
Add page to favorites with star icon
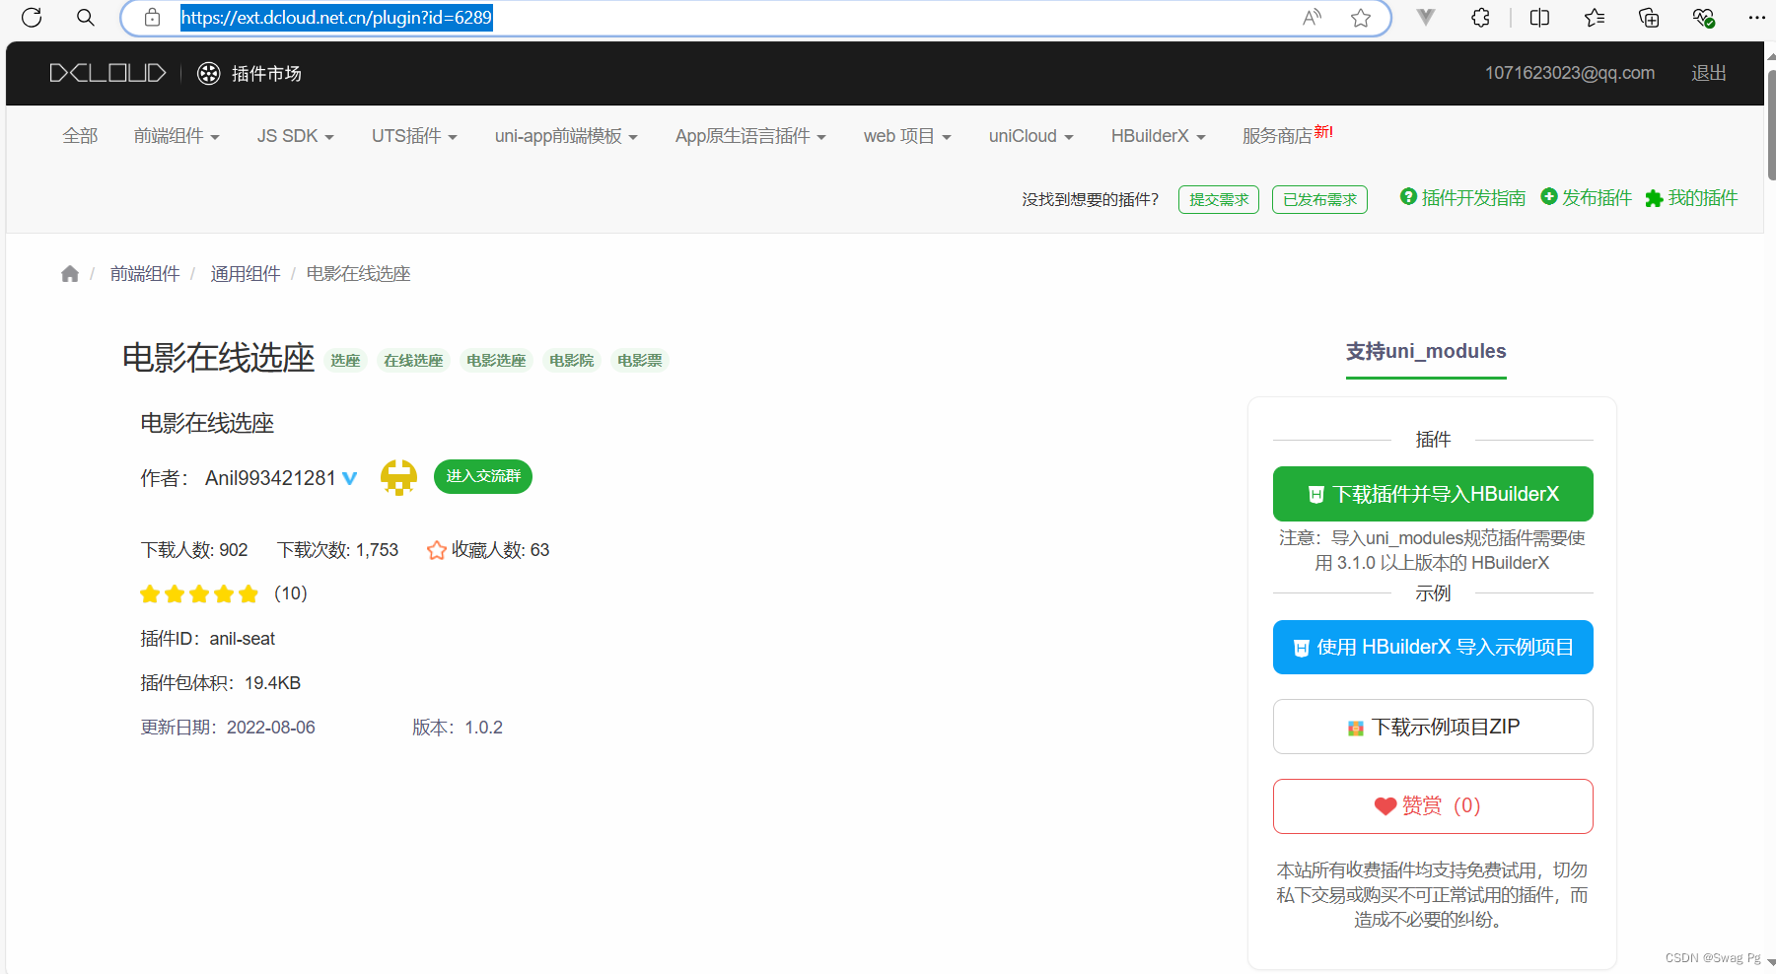tap(1361, 18)
